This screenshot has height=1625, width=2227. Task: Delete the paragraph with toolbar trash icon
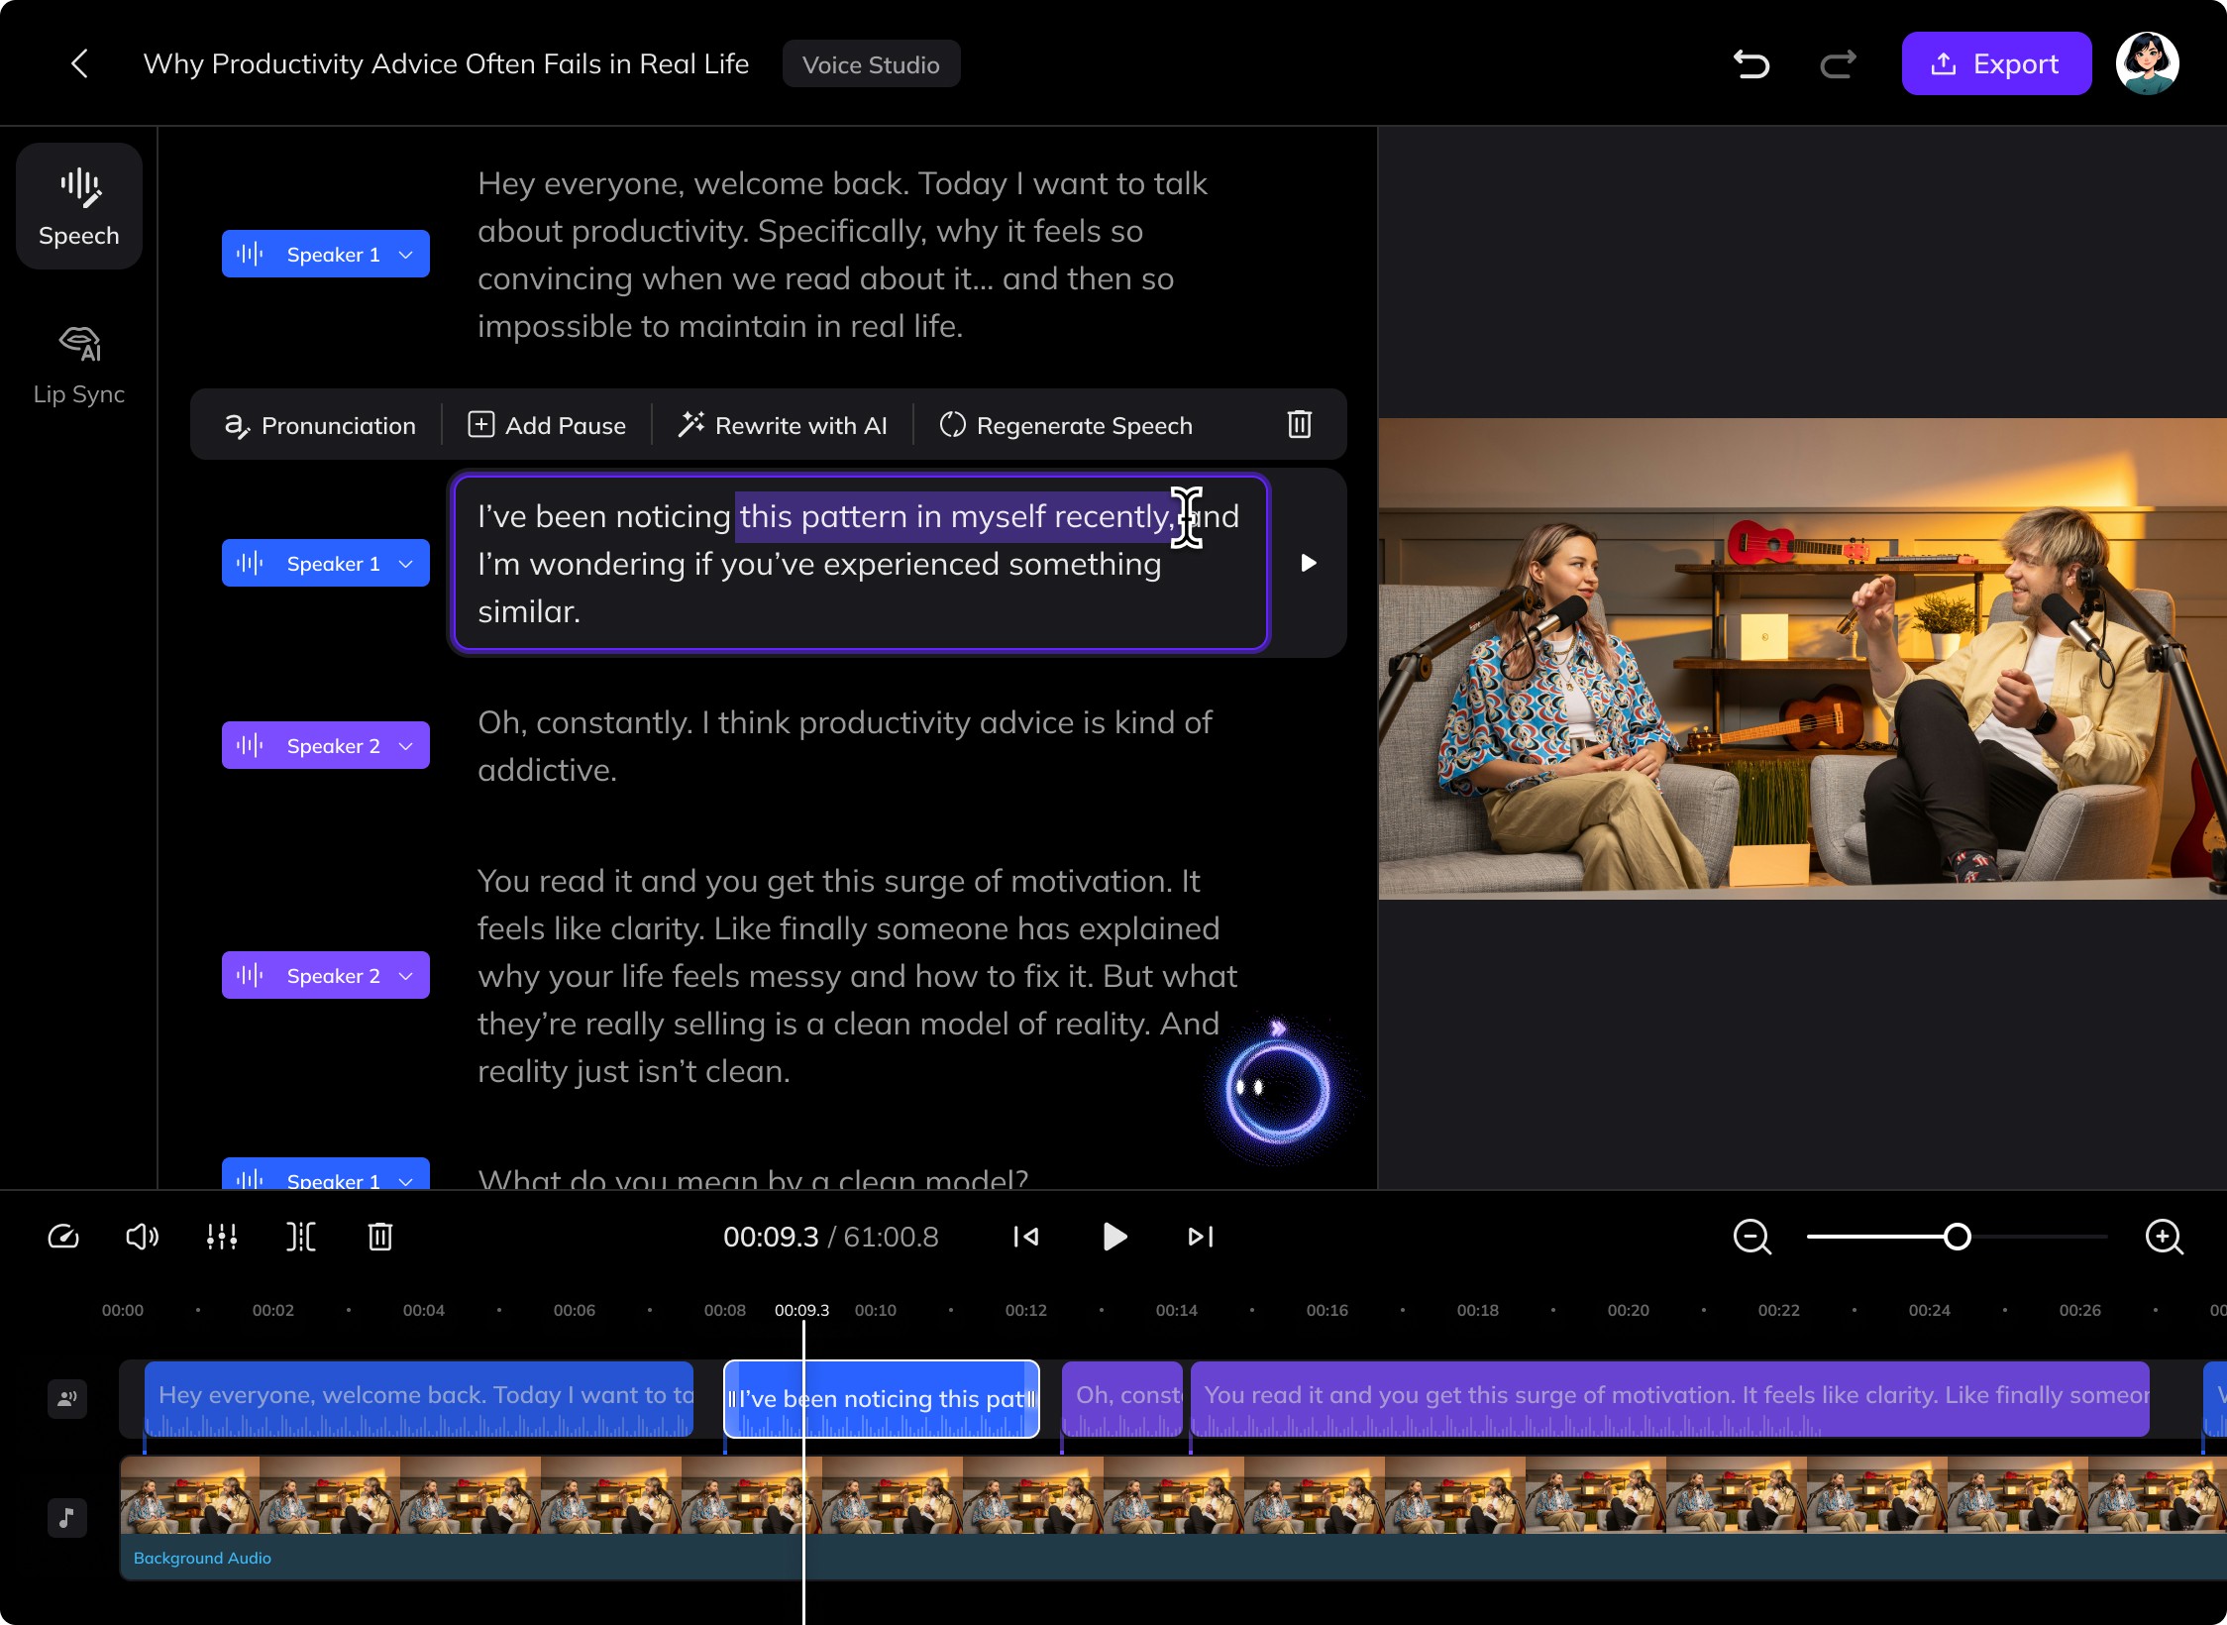[1299, 425]
